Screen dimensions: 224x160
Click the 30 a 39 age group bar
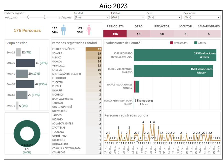(x=26, y=63)
